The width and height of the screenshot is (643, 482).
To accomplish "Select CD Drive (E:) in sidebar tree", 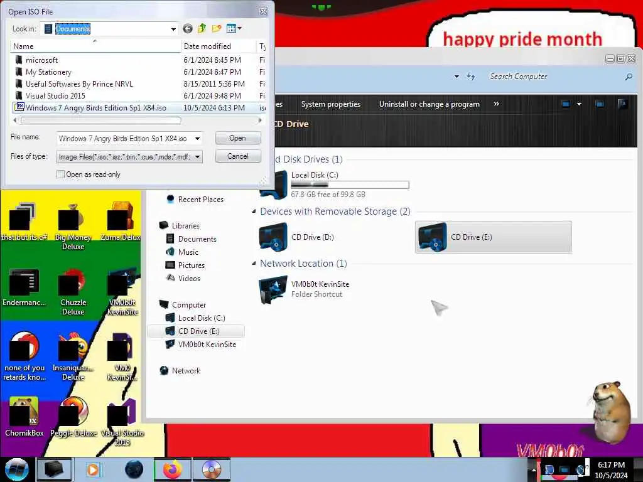I will [196, 331].
